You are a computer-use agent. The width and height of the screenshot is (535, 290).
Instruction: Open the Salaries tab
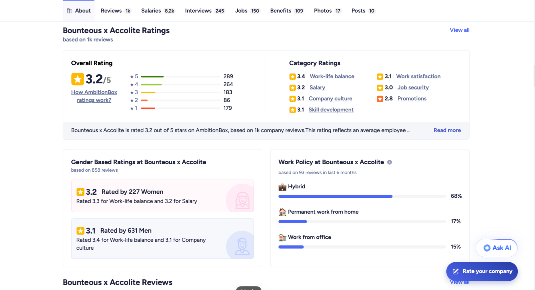coord(157,11)
